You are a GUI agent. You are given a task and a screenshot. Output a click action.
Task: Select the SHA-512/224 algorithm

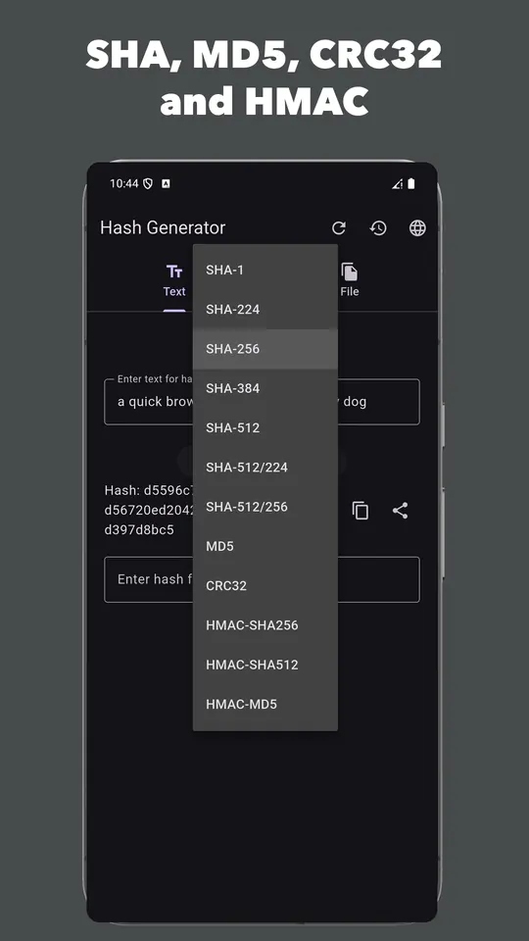265,468
